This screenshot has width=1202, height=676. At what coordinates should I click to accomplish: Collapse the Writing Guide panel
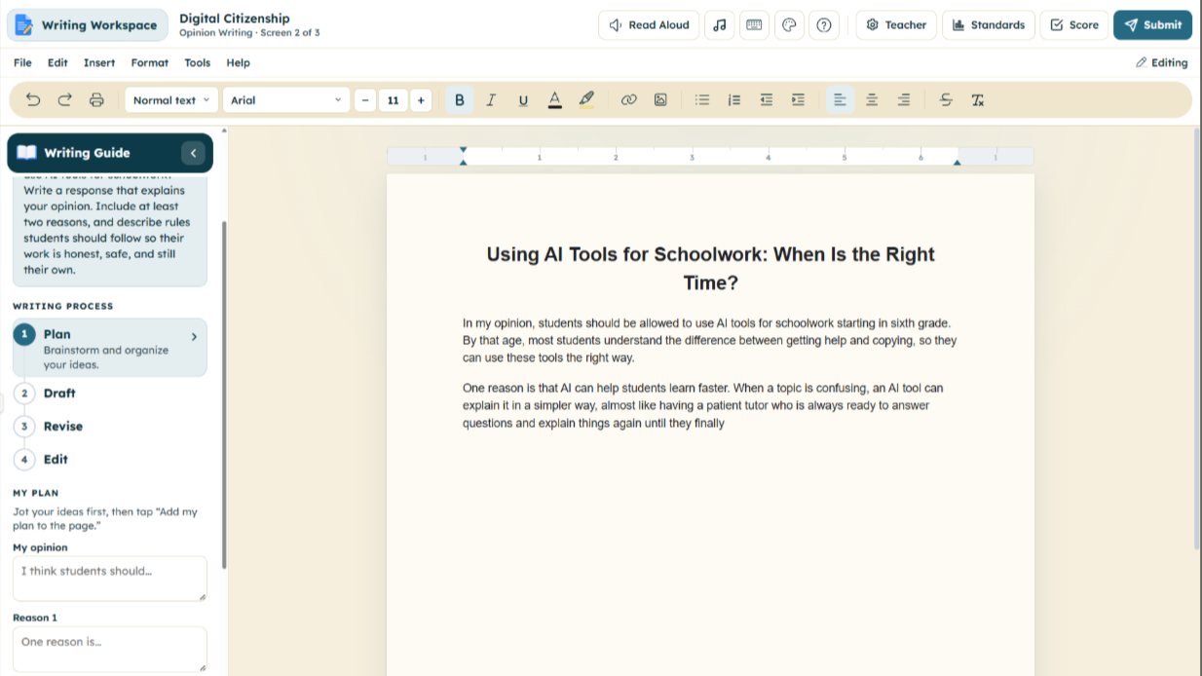click(193, 153)
